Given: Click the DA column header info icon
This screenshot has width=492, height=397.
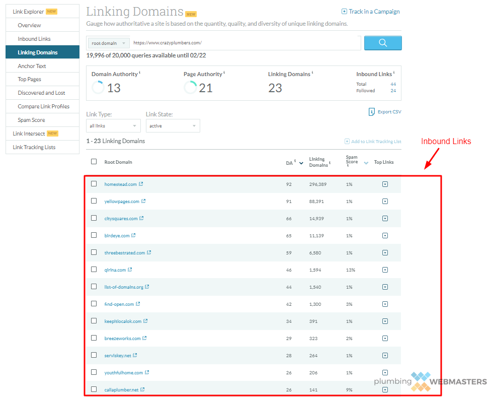Looking at the screenshot, I should click(x=295, y=161).
